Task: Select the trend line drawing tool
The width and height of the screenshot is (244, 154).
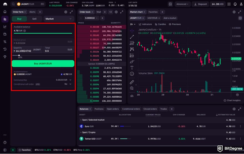Action: click(x=132, y=37)
